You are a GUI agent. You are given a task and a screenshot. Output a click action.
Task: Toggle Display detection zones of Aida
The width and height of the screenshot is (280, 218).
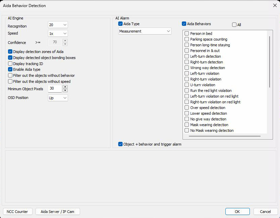coord(10,52)
